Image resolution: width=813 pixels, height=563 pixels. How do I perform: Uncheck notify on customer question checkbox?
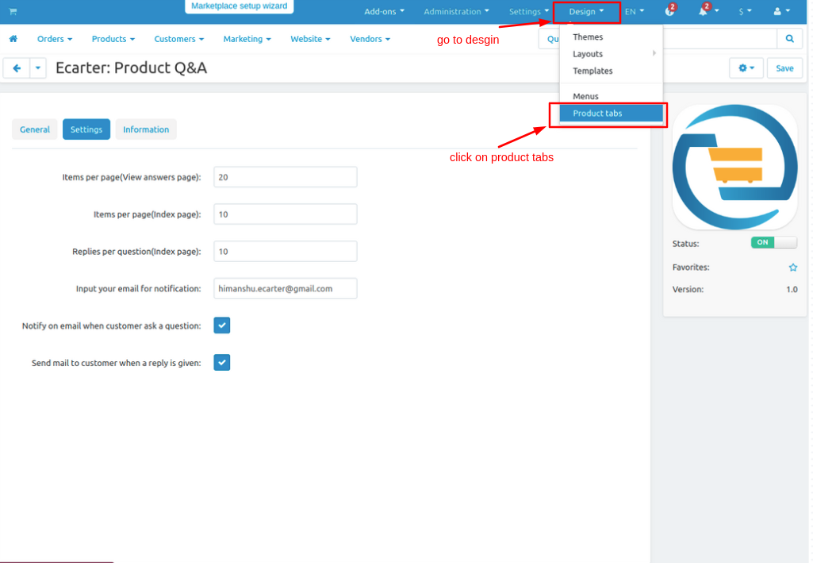[x=222, y=326]
